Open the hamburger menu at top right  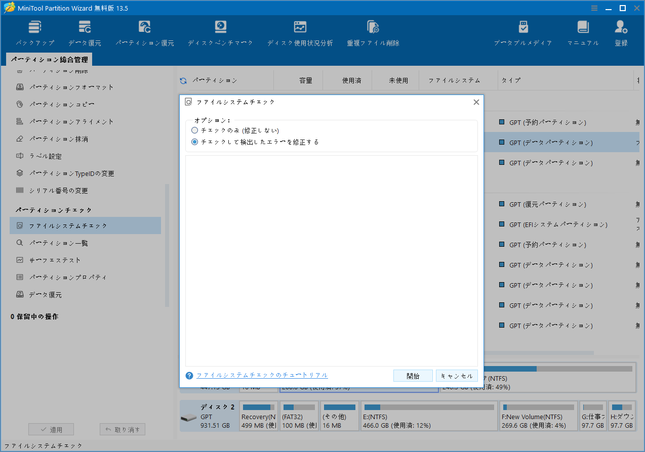[594, 8]
